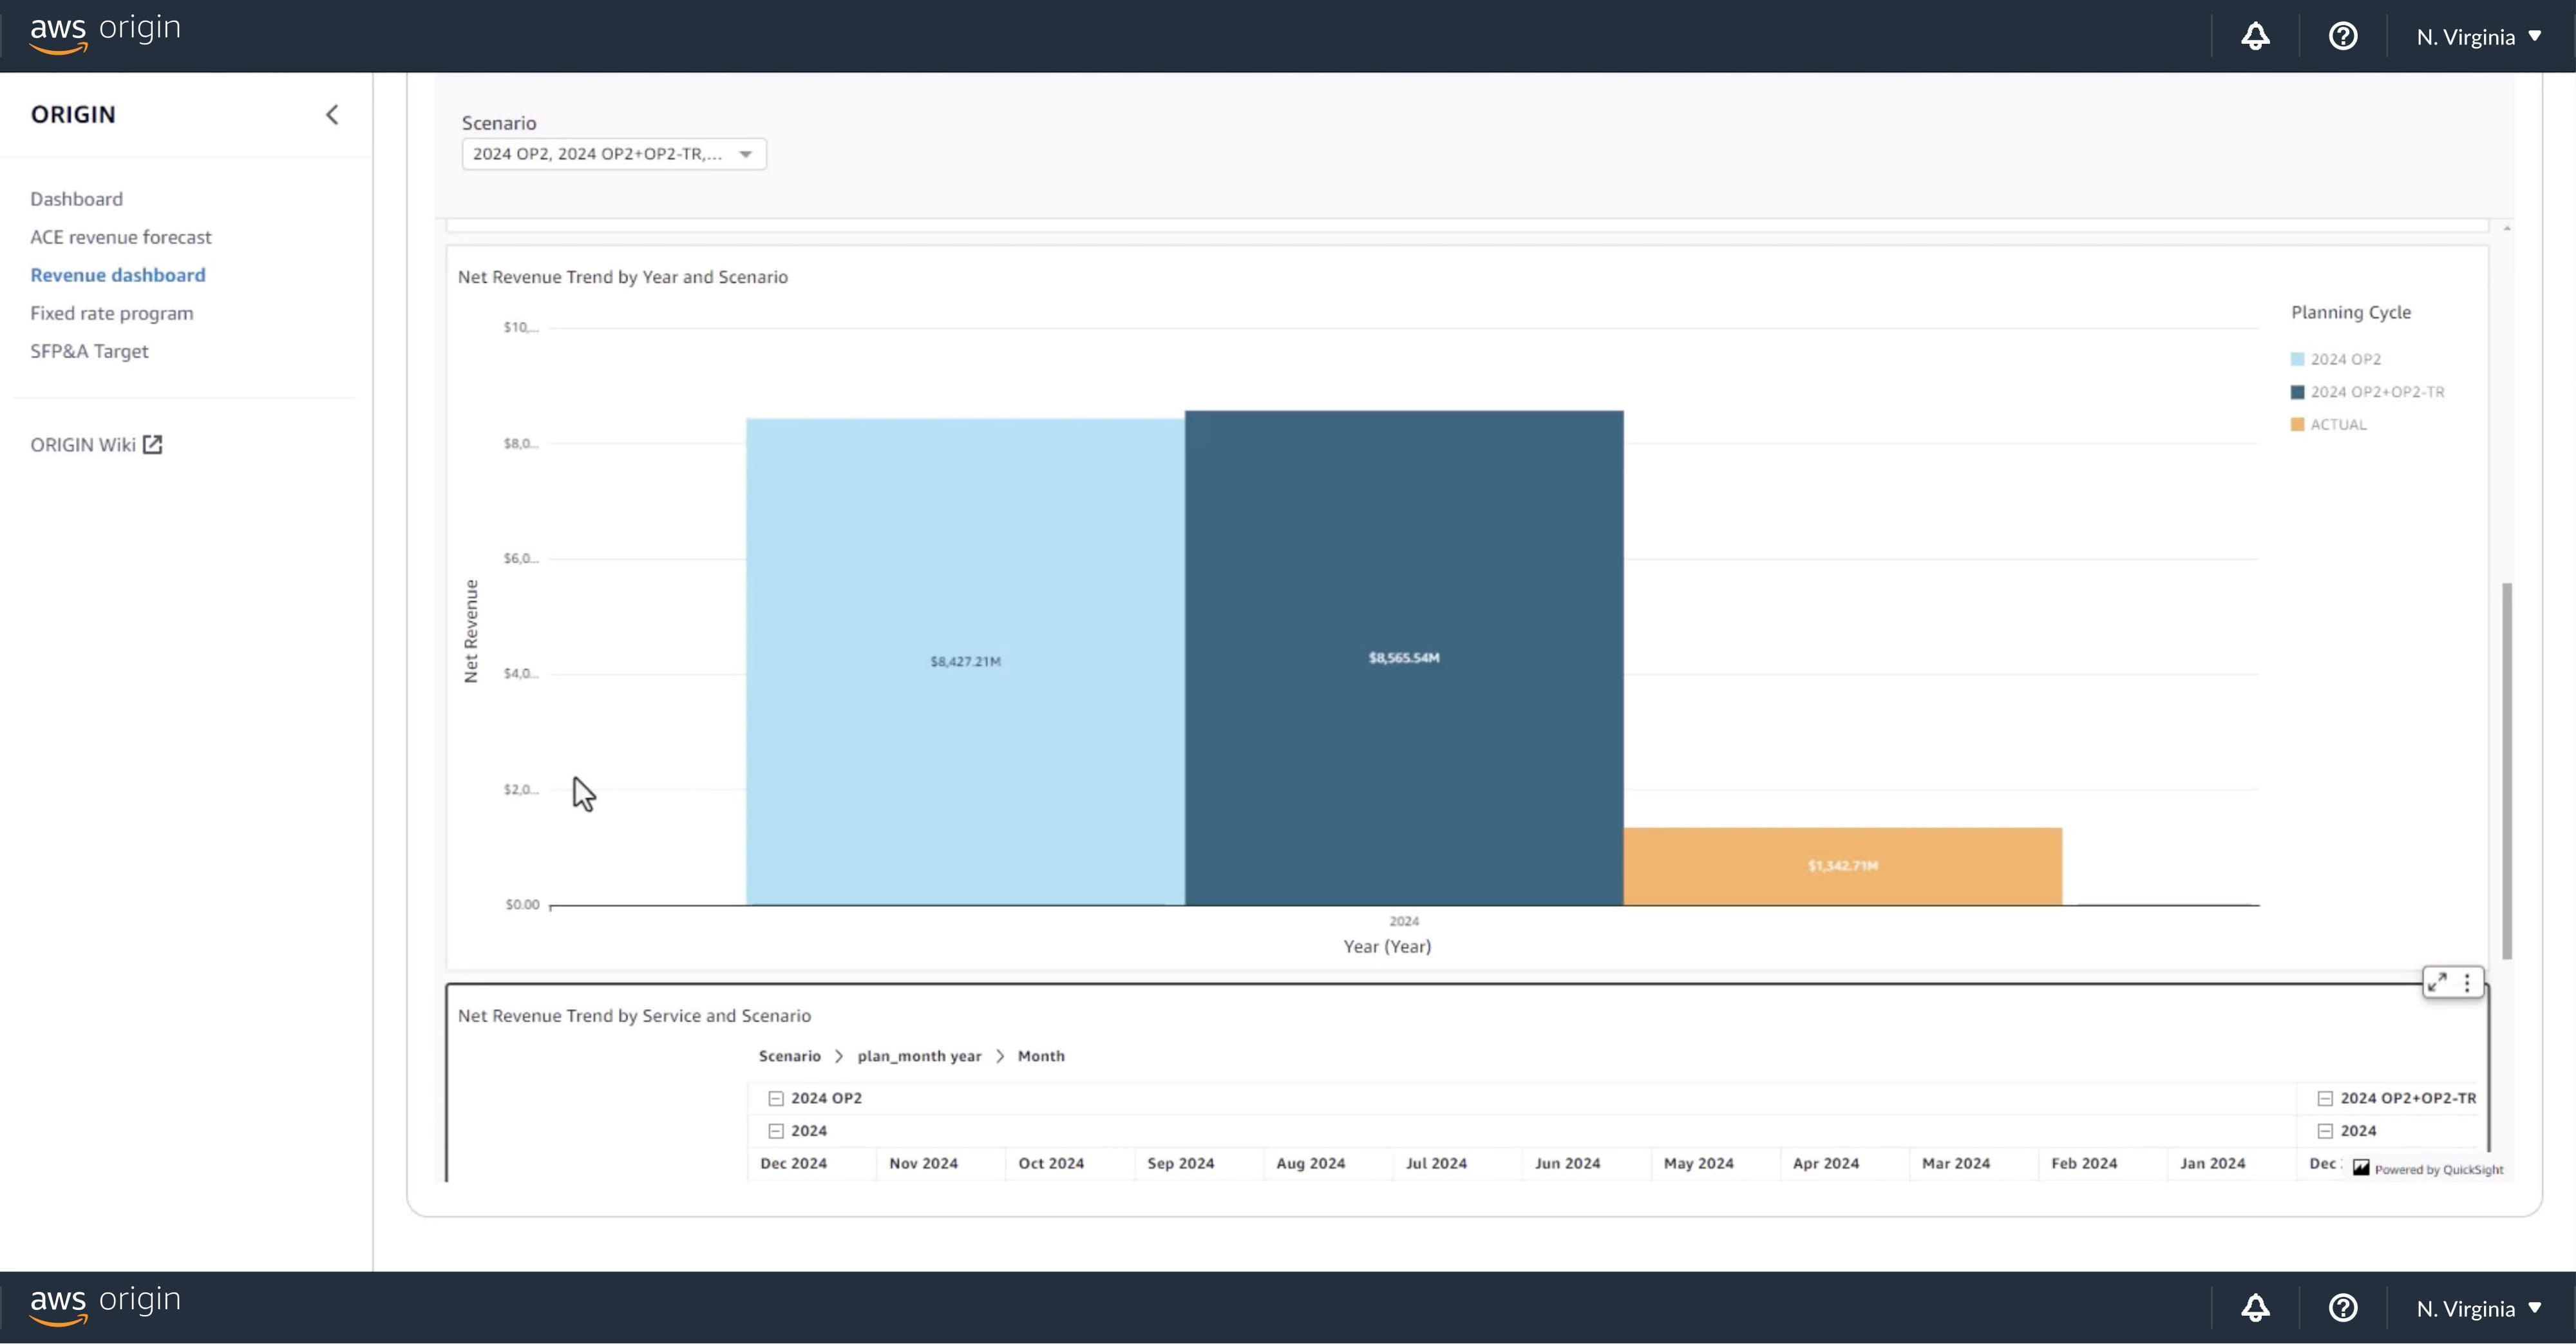Go to ACE revenue forecast page
The width and height of the screenshot is (2576, 1344).
pyautogui.click(x=121, y=237)
